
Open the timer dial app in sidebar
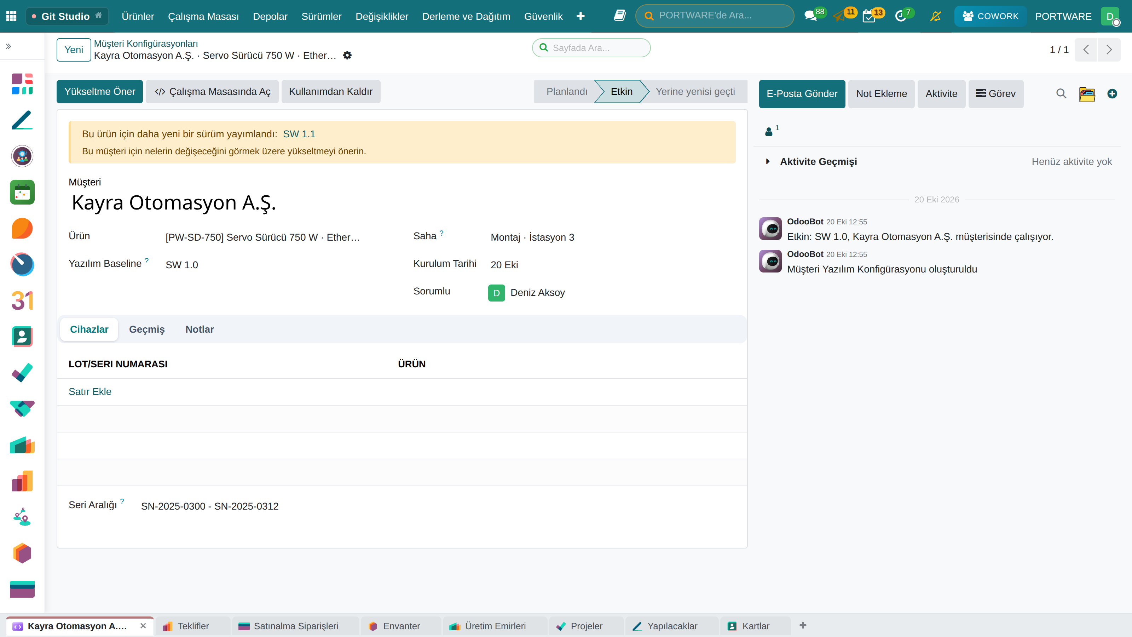tap(22, 264)
